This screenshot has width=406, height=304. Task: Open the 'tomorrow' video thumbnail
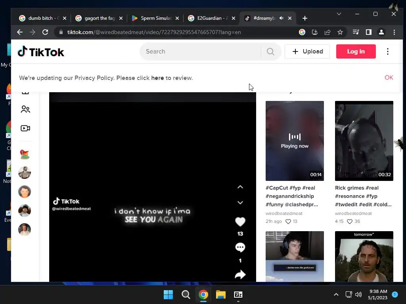[x=364, y=256]
